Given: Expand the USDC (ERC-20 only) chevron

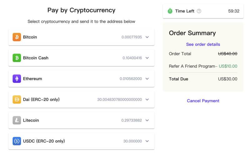Looking at the screenshot, I should [x=147, y=141].
